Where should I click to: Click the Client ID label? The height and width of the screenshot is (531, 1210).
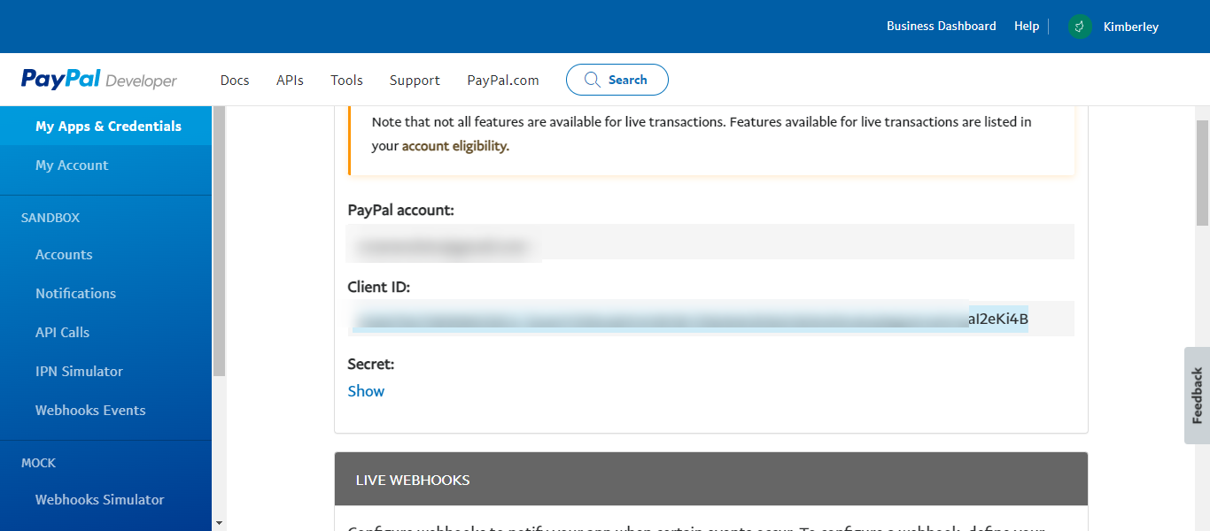[379, 287]
